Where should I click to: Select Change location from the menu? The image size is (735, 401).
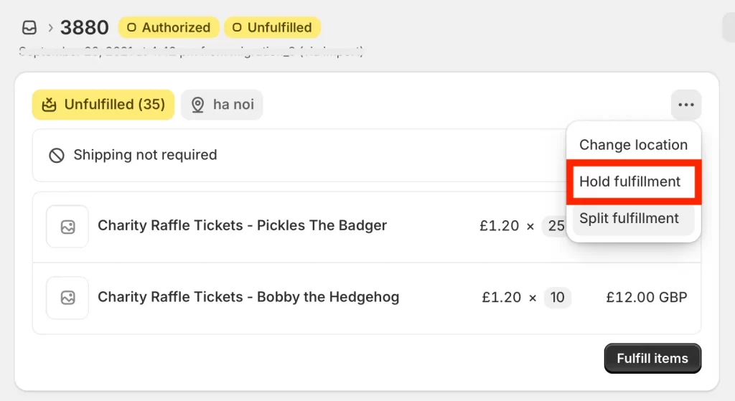[x=633, y=145]
